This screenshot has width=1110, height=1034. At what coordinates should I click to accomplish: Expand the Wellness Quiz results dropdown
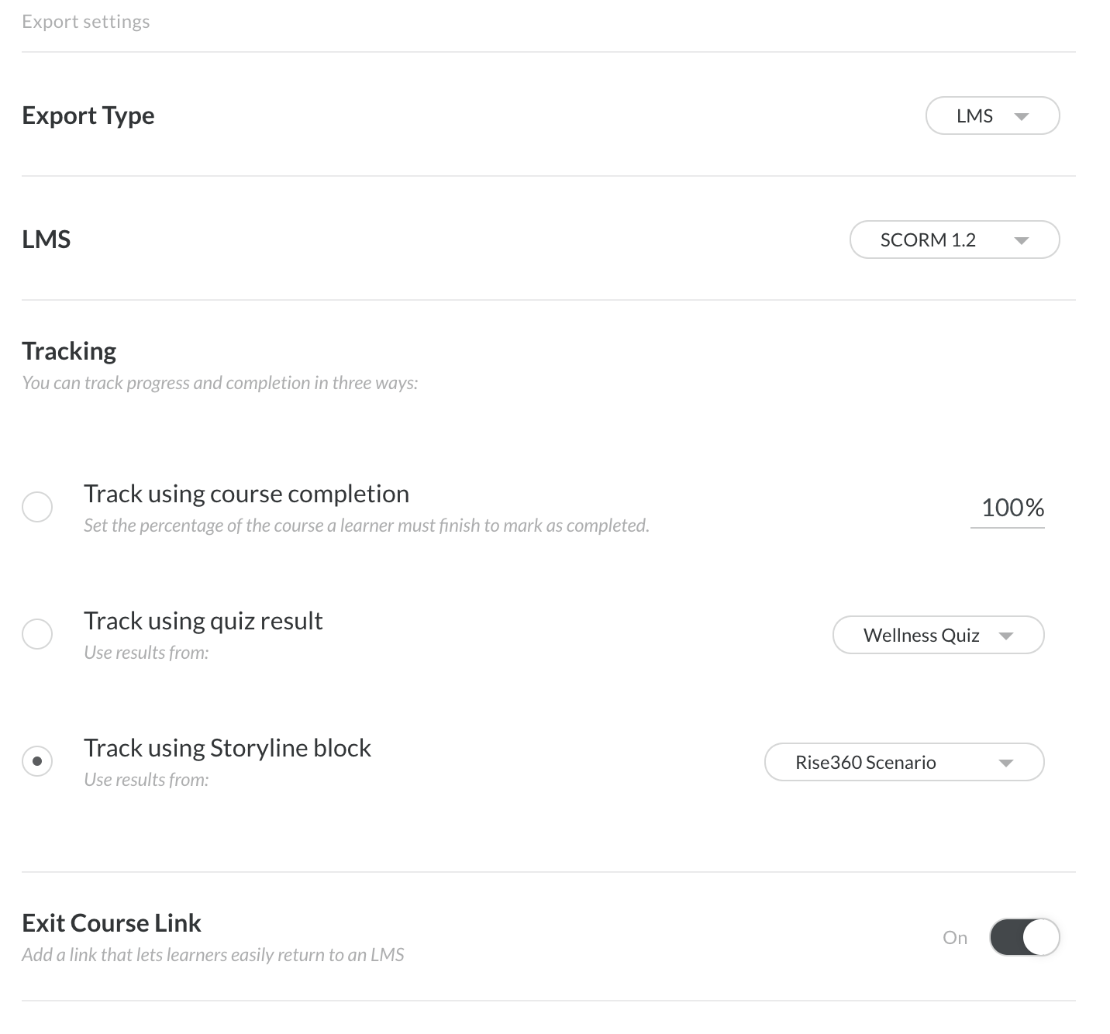(939, 635)
